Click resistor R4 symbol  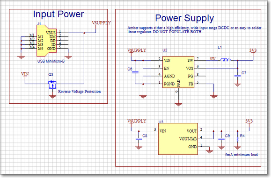point(237,139)
